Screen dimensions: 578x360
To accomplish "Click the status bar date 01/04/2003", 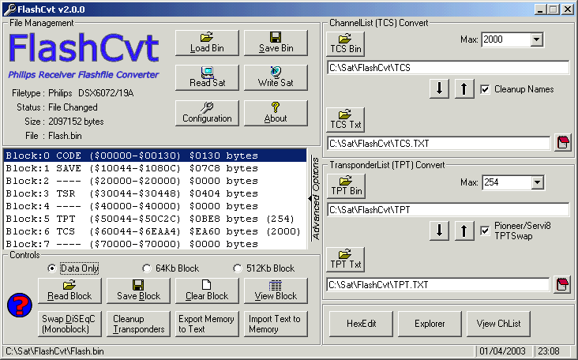I will click(502, 351).
